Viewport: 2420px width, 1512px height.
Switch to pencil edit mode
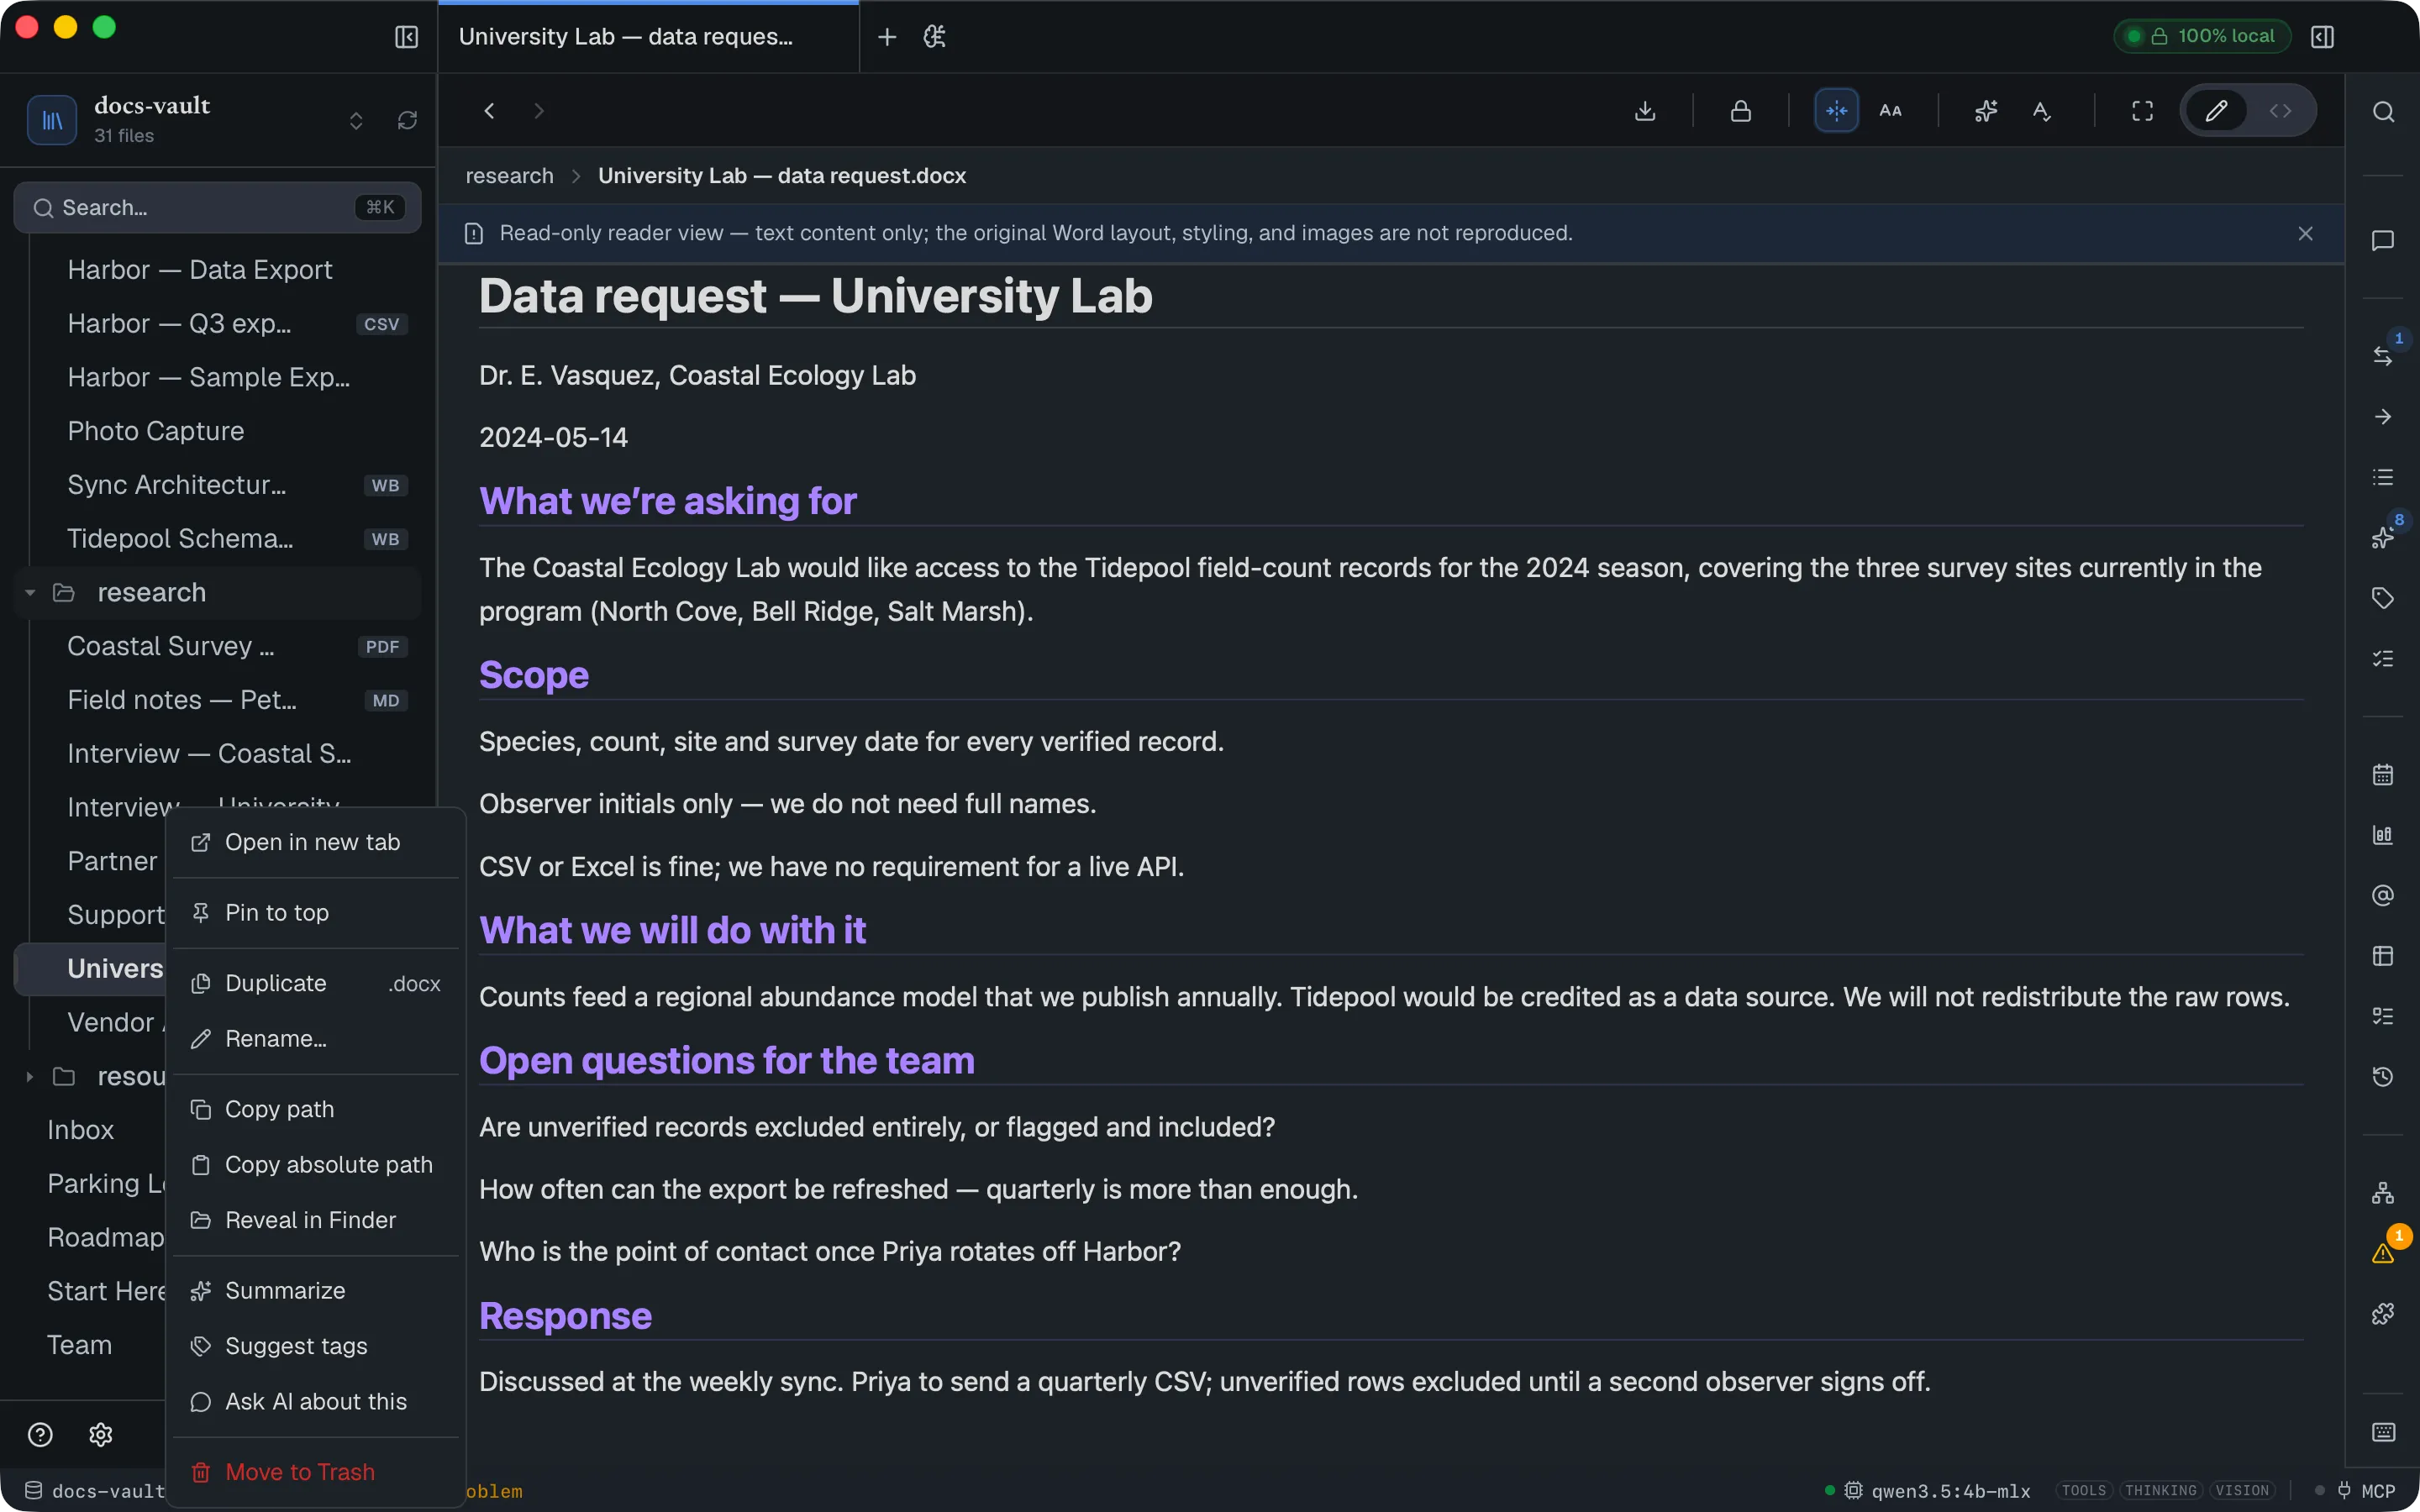[x=2216, y=111]
